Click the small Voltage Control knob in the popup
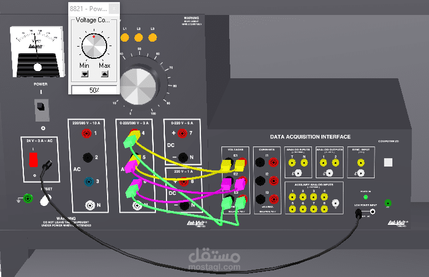The image size is (429, 277). click(x=94, y=46)
